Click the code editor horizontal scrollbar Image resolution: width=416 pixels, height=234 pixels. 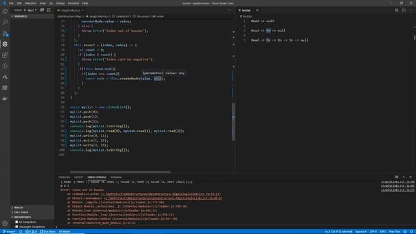(x=120, y=172)
